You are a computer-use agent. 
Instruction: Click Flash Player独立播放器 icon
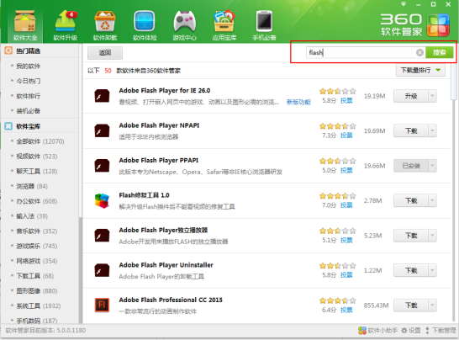coord(102,236)
